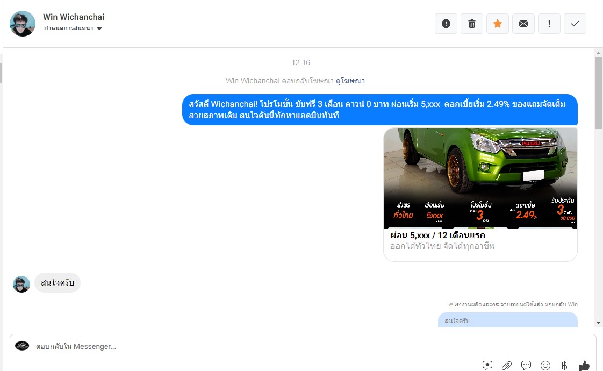Click the page replied-to Win caption

[x=513, y=304]
